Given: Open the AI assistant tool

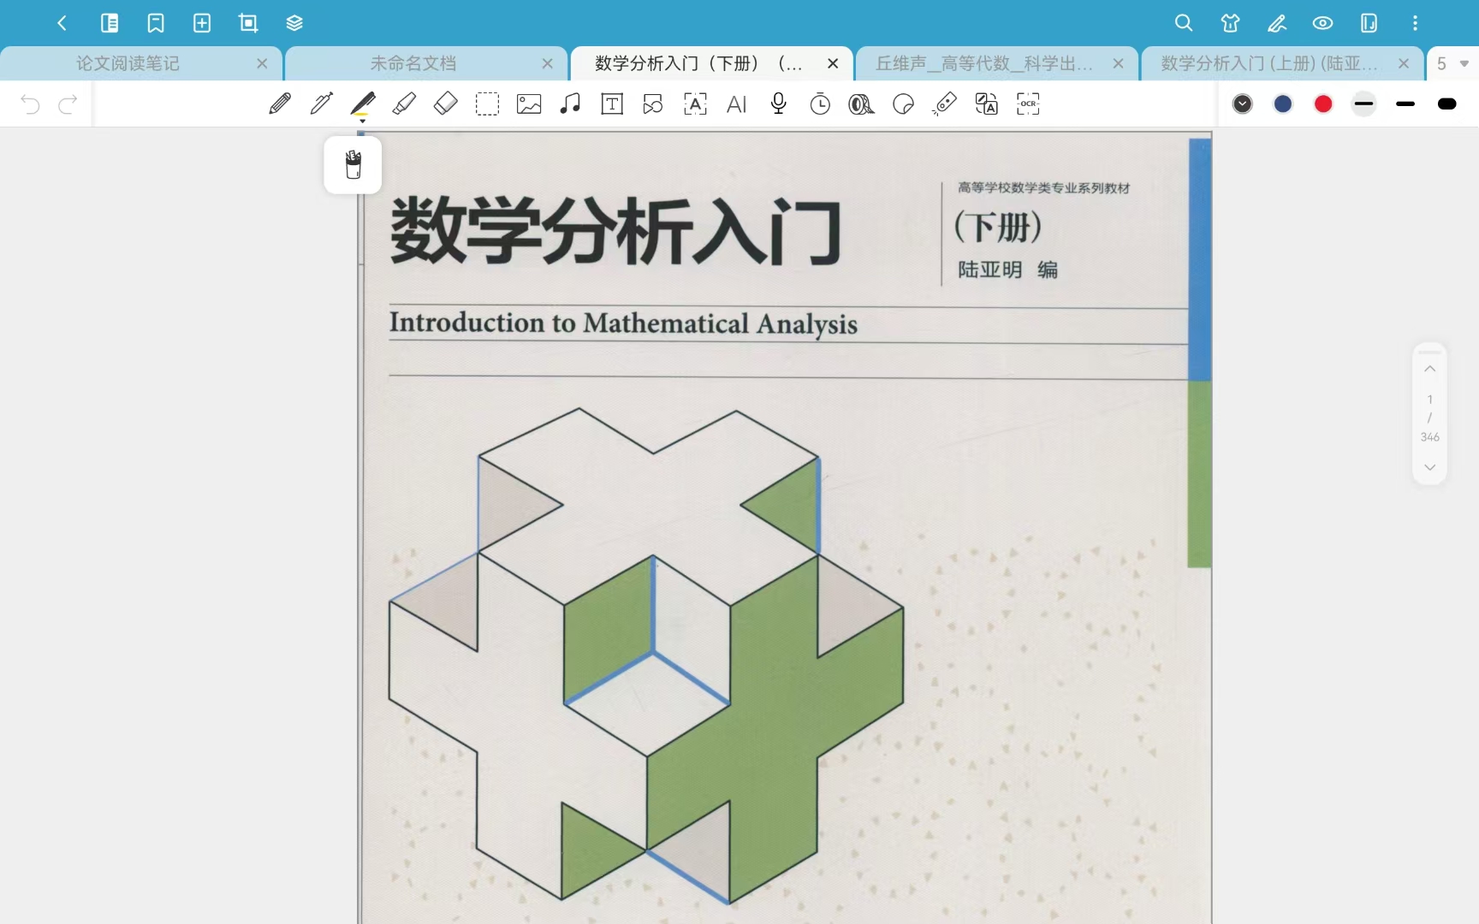Looking at the screenshot, I should click(736, 104).
